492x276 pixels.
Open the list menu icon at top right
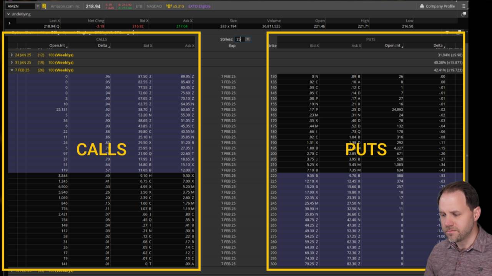click(464, 6)
